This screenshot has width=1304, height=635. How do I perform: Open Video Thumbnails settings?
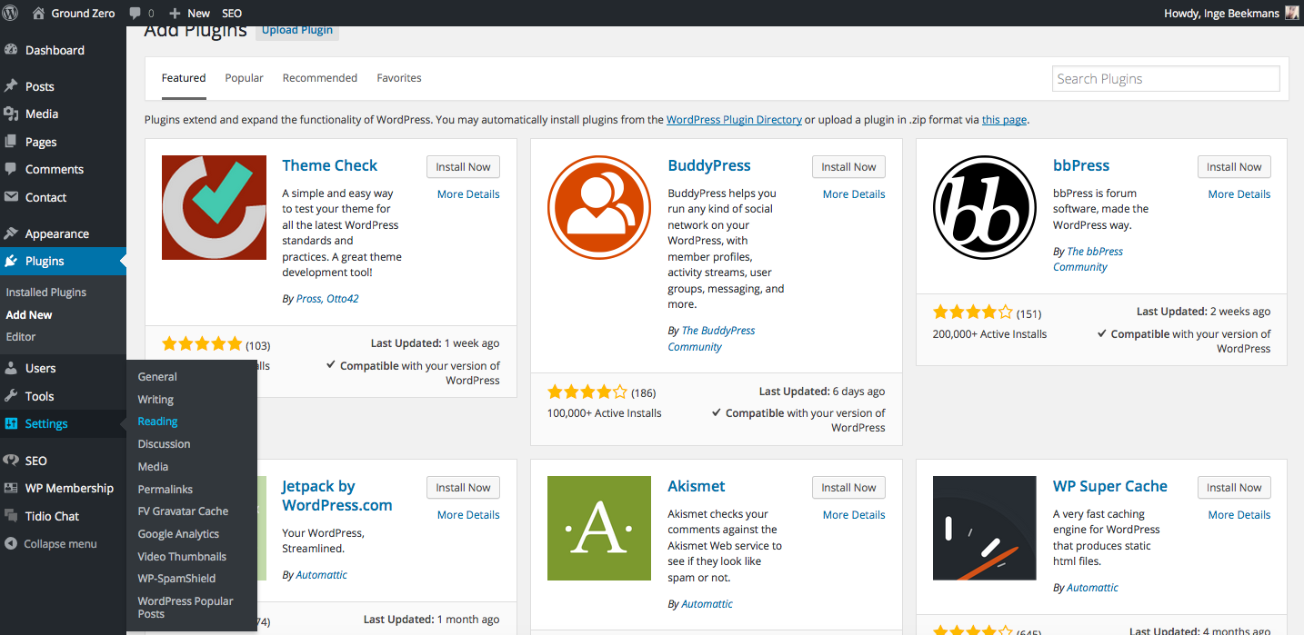(x=182, y=557)
